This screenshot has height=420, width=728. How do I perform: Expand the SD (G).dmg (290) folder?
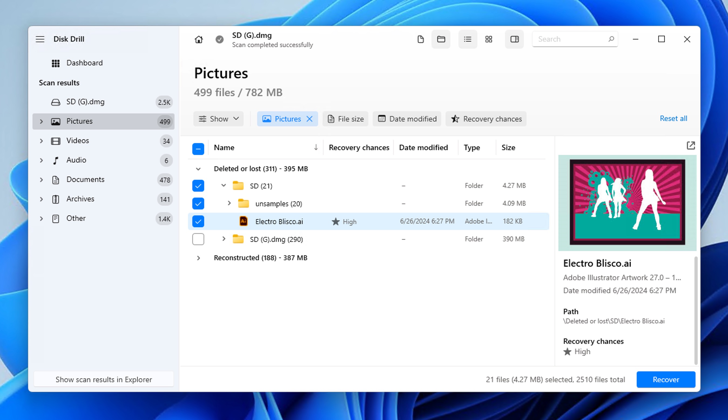[224, 239]
